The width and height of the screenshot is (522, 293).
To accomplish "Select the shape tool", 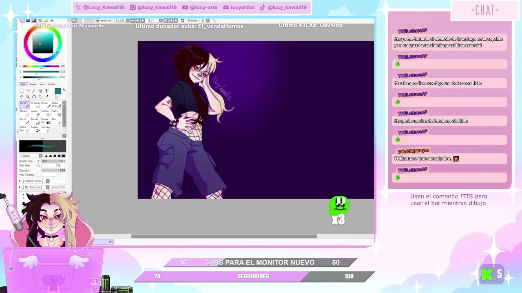I will 40,91.
